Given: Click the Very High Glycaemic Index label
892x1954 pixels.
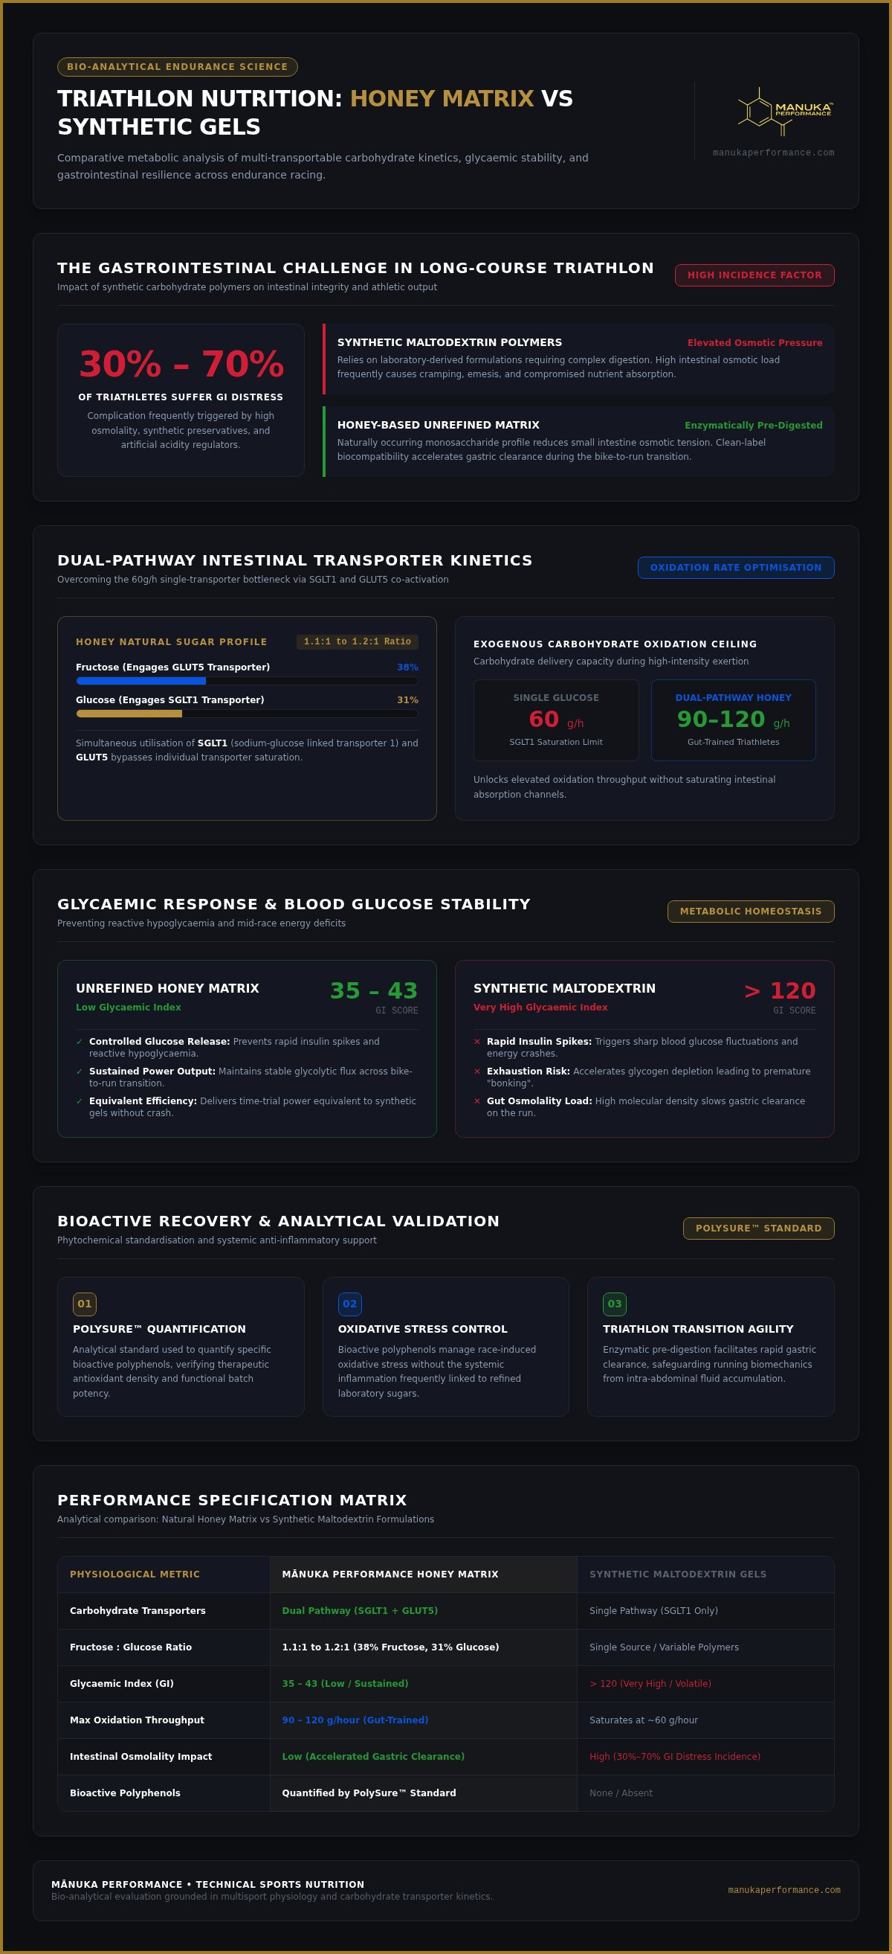Looking at the screenshot, I should [540, 1008].
